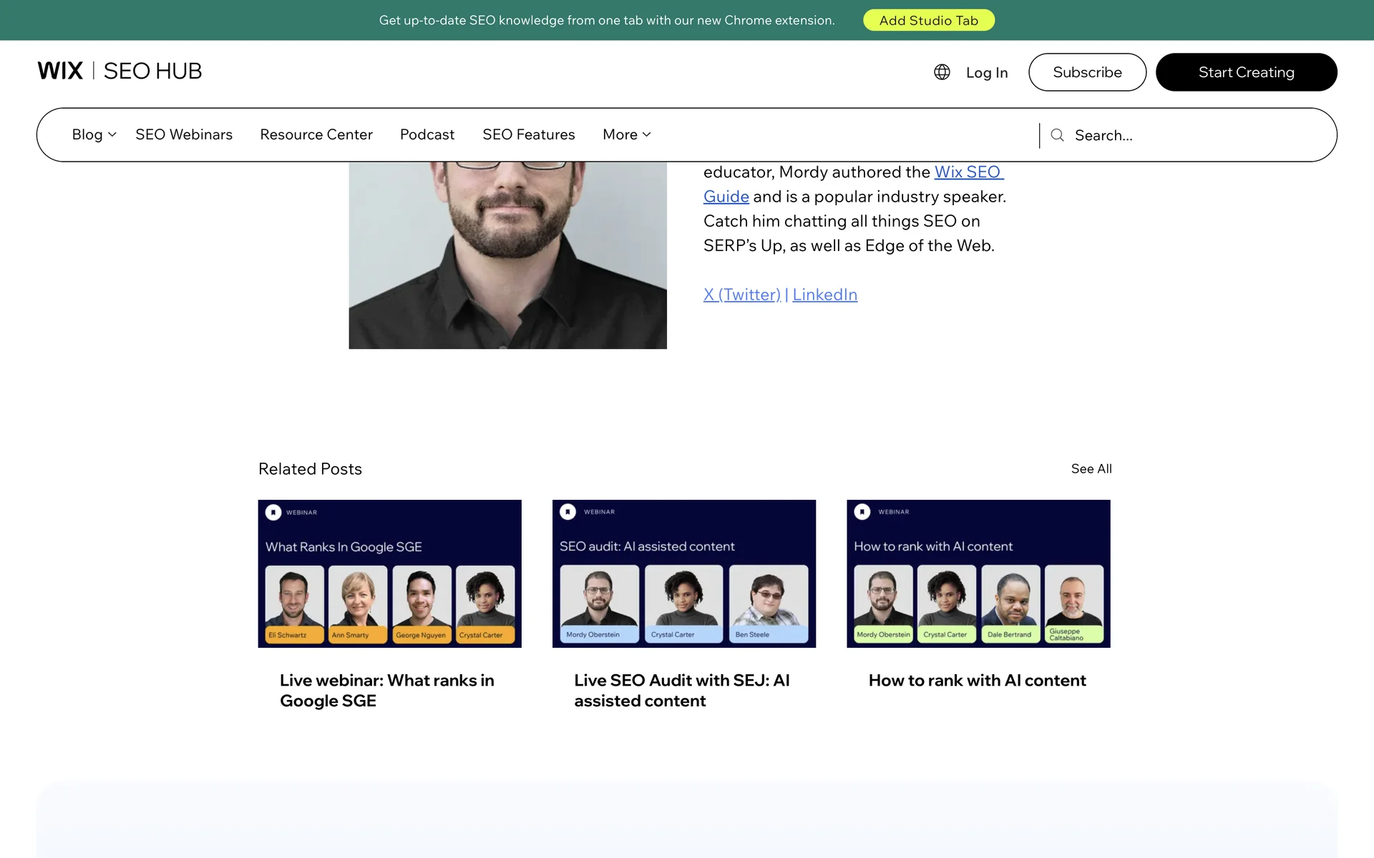1374x858 pixels.
Task: Open SEO Features in navigation
Action: click(x=528, y=134)
